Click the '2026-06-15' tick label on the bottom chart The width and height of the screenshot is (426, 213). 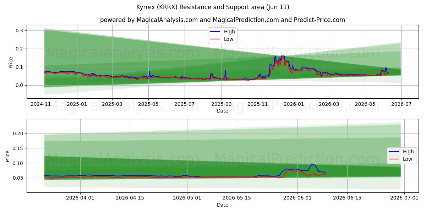(x=346, y=198)
